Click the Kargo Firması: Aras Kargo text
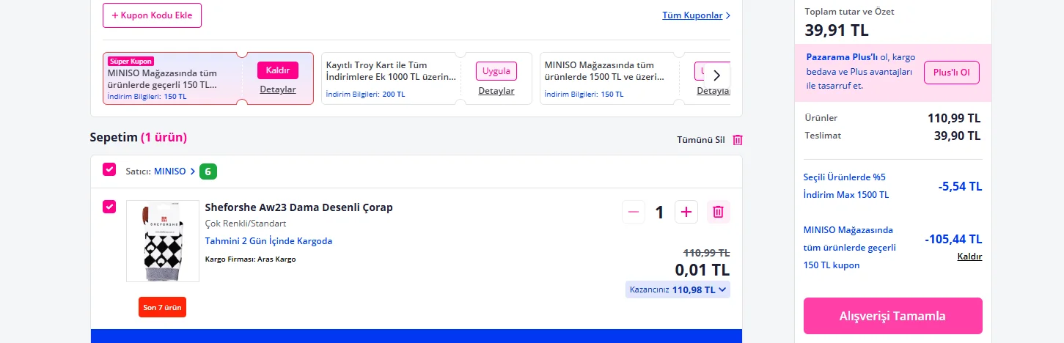This screenshot has height=343, width=1064. point(251,259)
